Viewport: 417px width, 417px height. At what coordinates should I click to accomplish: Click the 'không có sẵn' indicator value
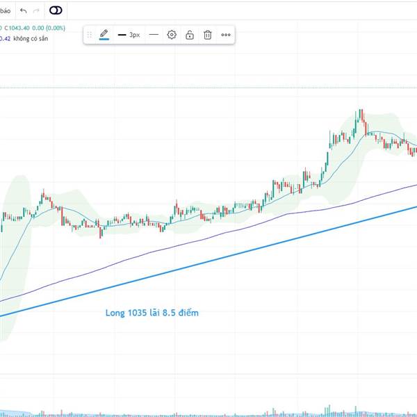[x=31, y=38]
